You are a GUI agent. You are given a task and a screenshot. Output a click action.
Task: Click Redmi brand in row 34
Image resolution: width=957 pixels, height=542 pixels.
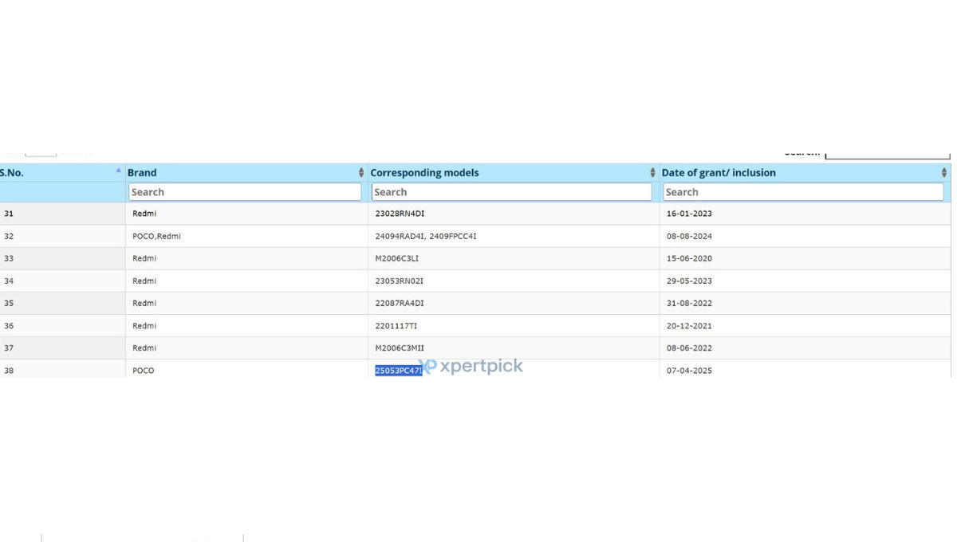(x=144, y=281)
